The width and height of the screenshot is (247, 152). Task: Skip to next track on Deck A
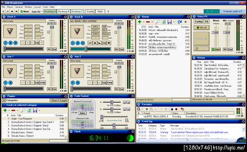[x=16, y=43]
